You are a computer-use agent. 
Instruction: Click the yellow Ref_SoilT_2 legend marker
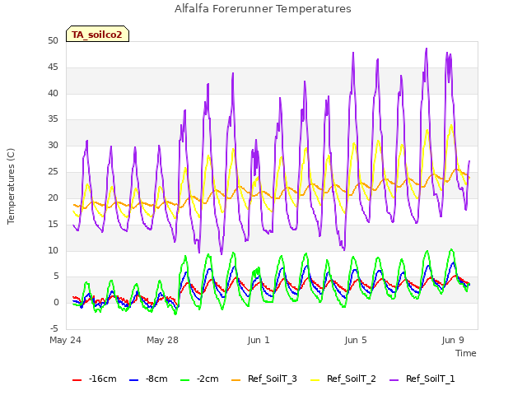point(315,380)
